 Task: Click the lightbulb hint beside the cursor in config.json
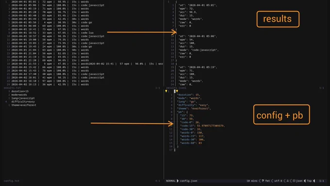coord(177,91)
